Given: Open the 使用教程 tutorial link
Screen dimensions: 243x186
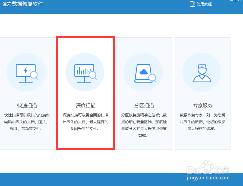Looking at the screenshot, I should coord(204,4).
